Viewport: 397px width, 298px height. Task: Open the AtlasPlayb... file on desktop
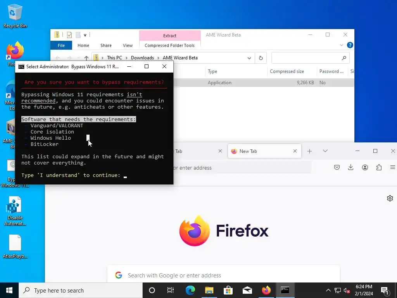coord(15,246)
